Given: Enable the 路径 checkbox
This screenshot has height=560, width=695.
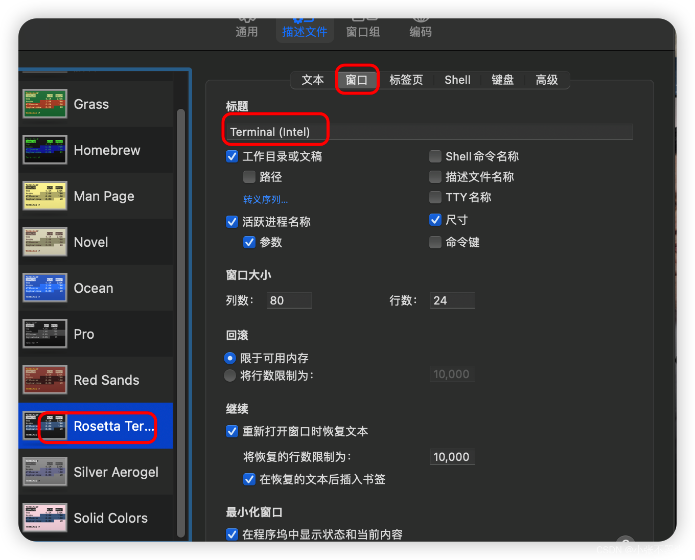Looking at the screenshot, I should pos(249,177).
